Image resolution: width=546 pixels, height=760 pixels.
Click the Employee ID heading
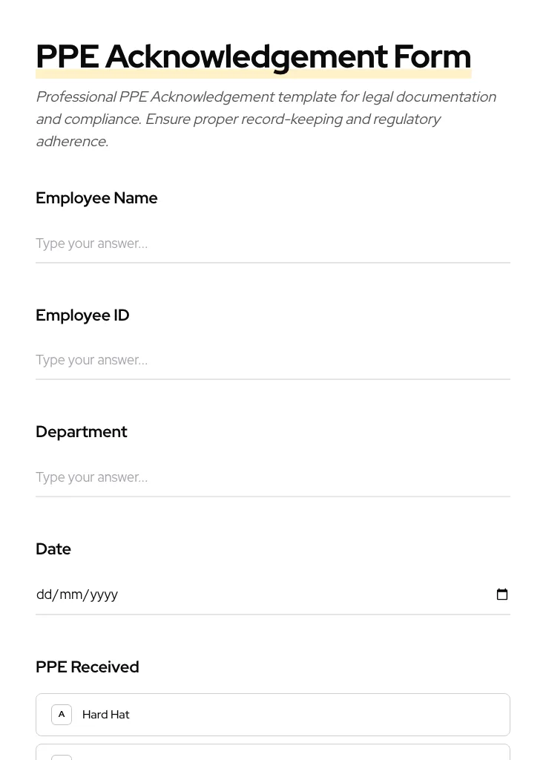(82, 315)
